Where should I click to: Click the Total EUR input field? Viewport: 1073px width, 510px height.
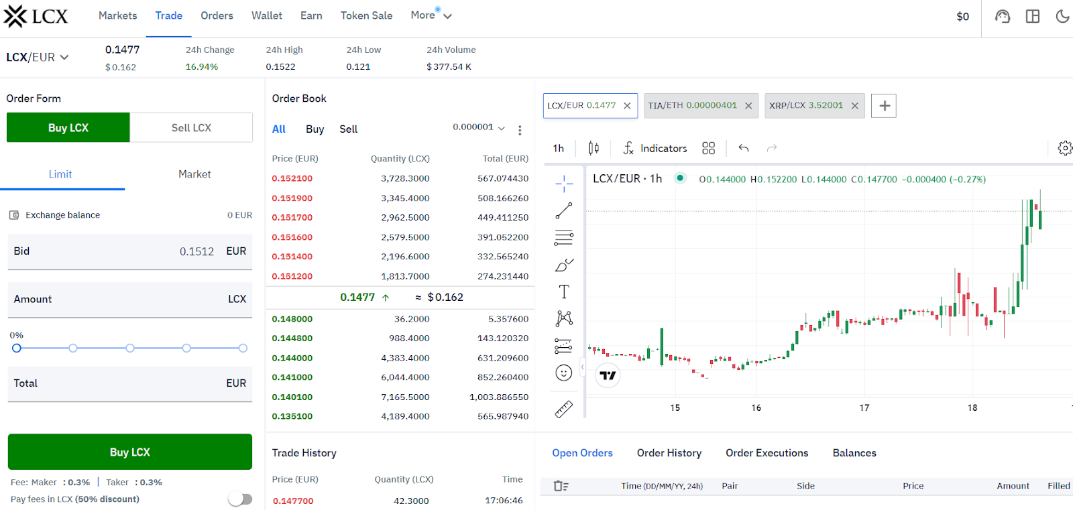pyautogui.click(x=130, y=383)
